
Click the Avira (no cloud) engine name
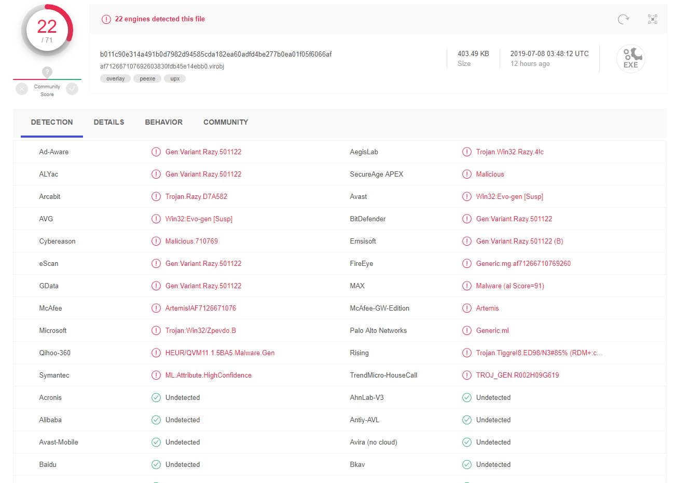click(x=373, y=442)
